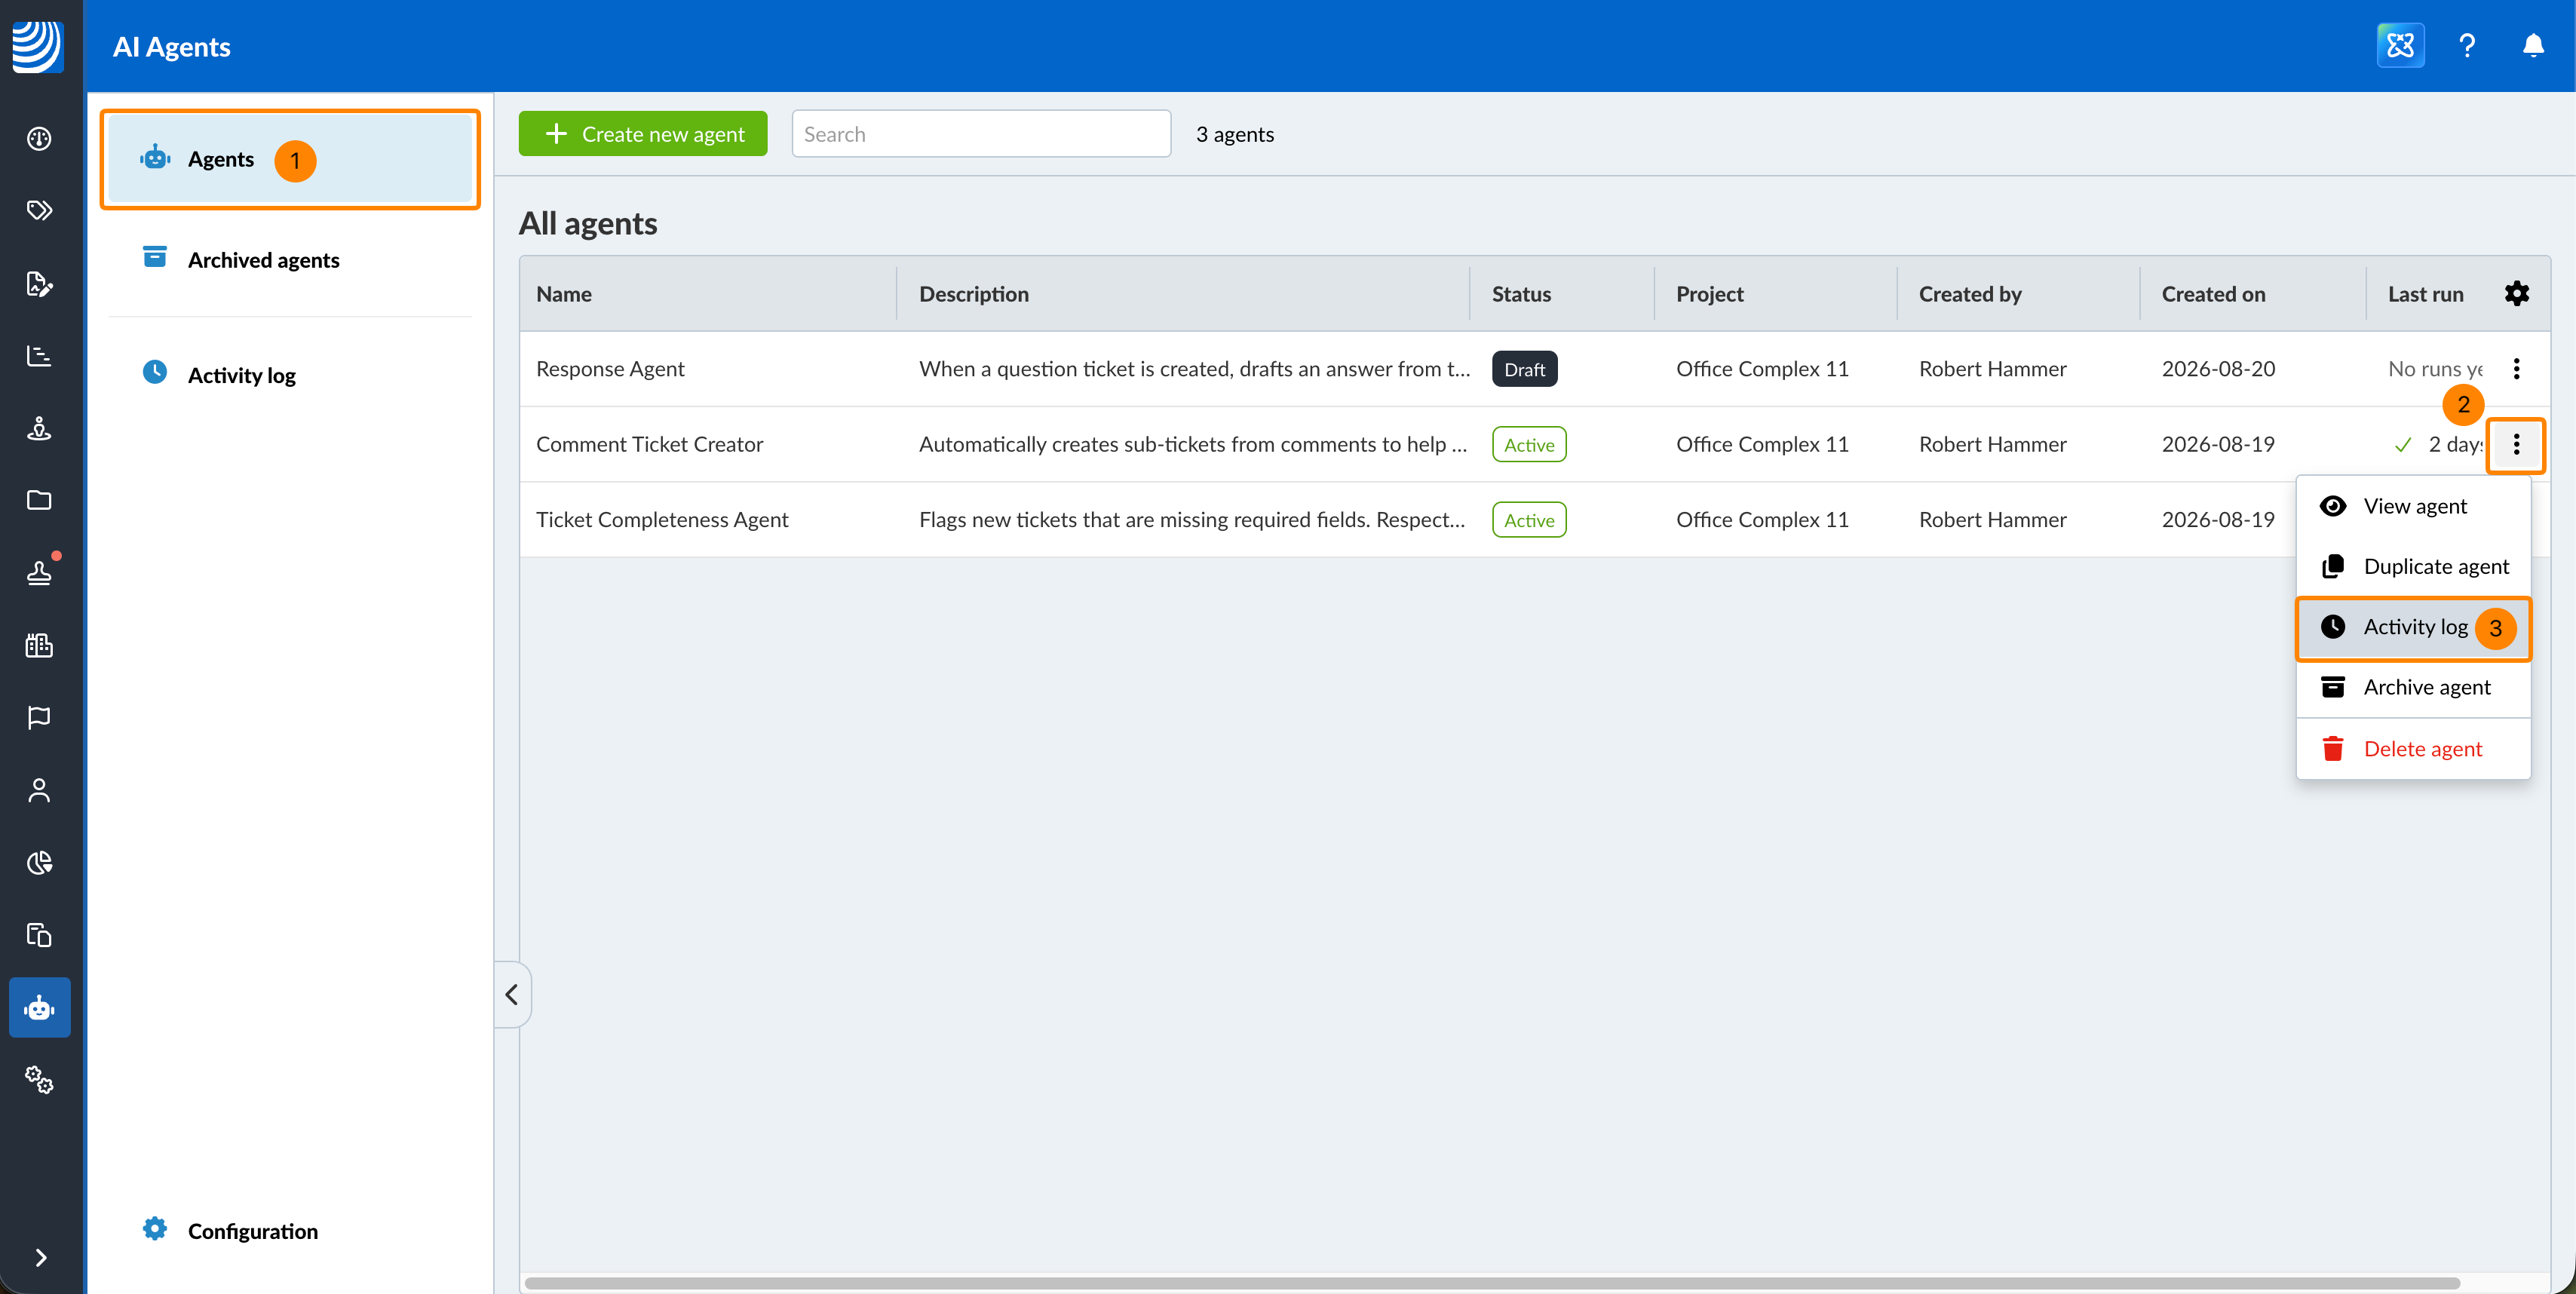2576x1294 pixels.
Task: Open the Response Agent name link
Action: (x=610, y=369)
